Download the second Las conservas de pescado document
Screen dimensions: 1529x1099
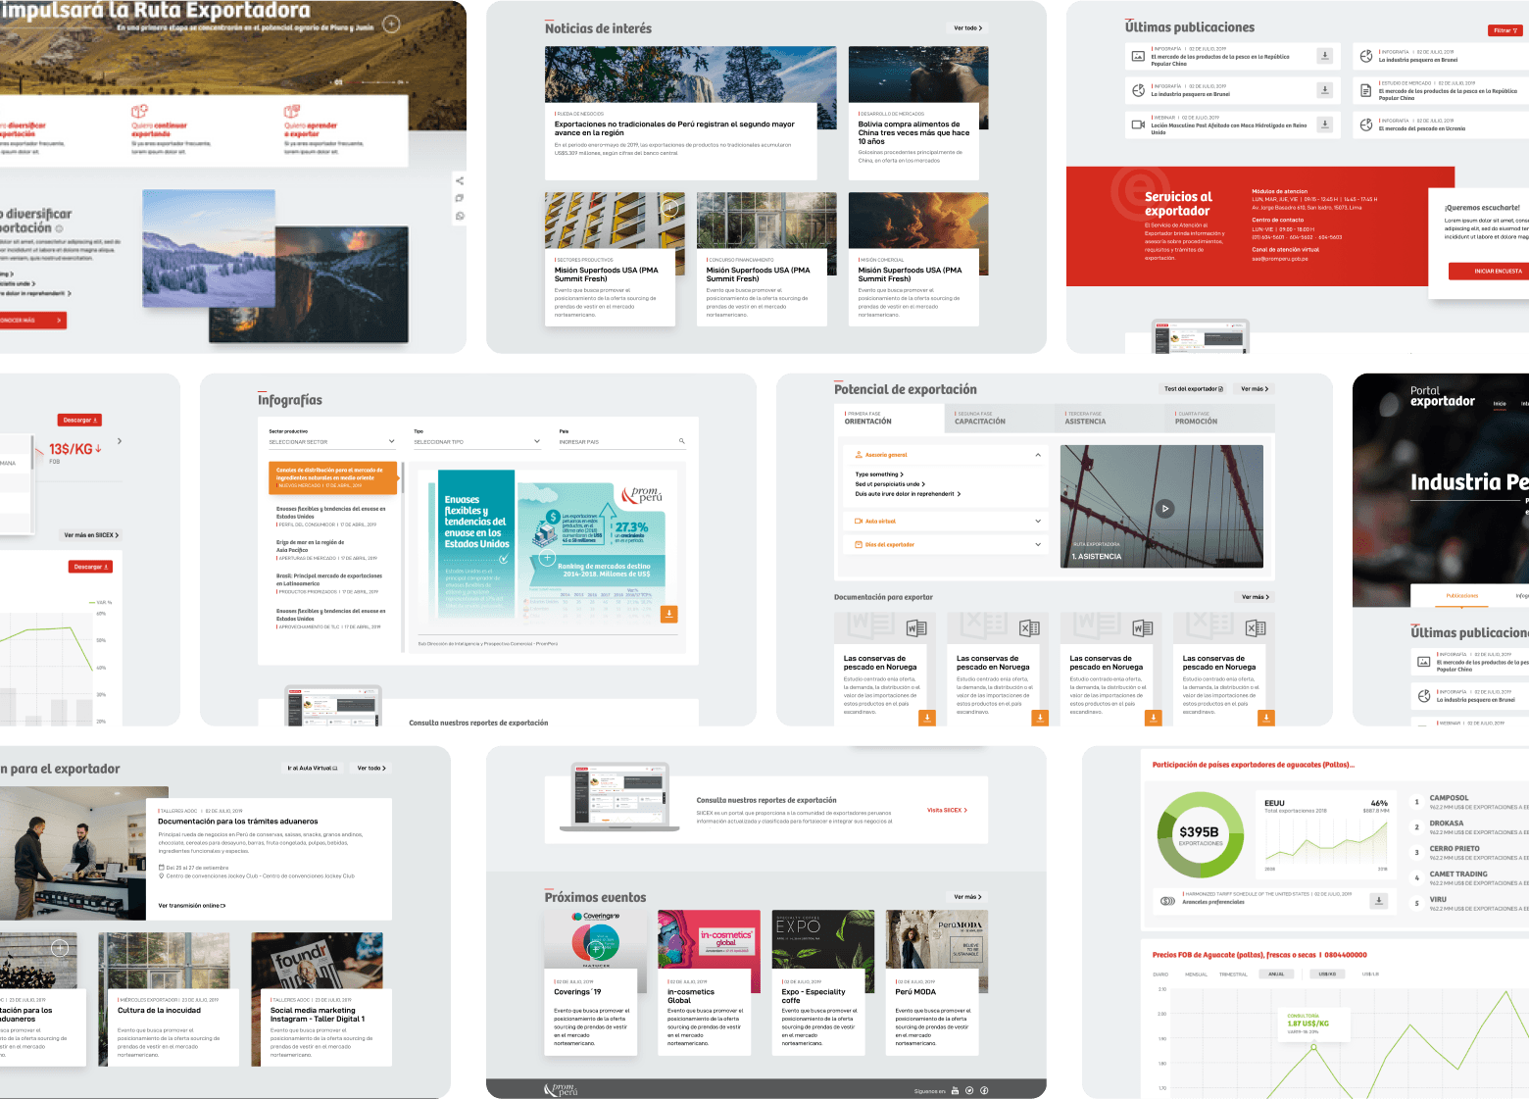click(1040, 718)
